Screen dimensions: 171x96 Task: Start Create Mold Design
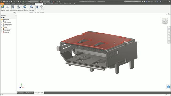(13, 8)
